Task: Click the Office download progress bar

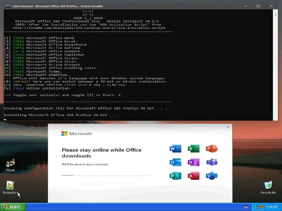Action: tap(106, 175)
